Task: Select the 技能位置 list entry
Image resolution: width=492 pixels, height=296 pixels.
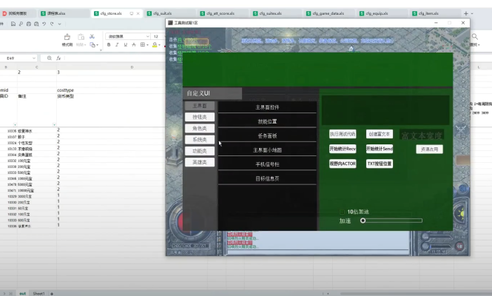Action: (267, 121)
